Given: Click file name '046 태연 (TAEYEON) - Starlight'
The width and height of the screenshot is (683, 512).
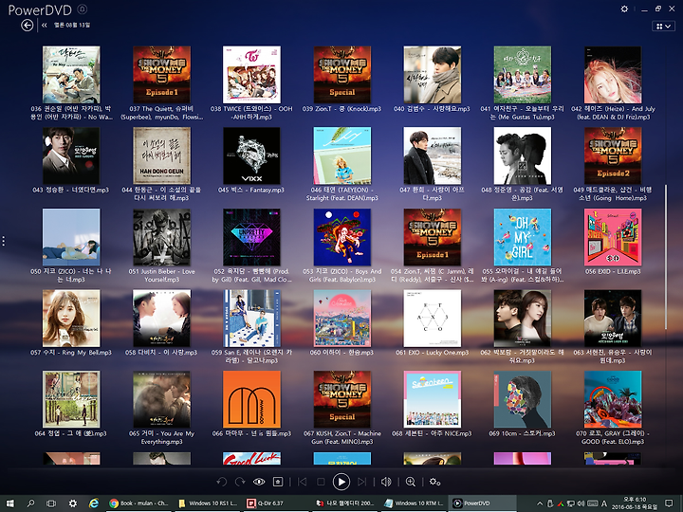Looking at the screenshot, I should pos(341,193).
